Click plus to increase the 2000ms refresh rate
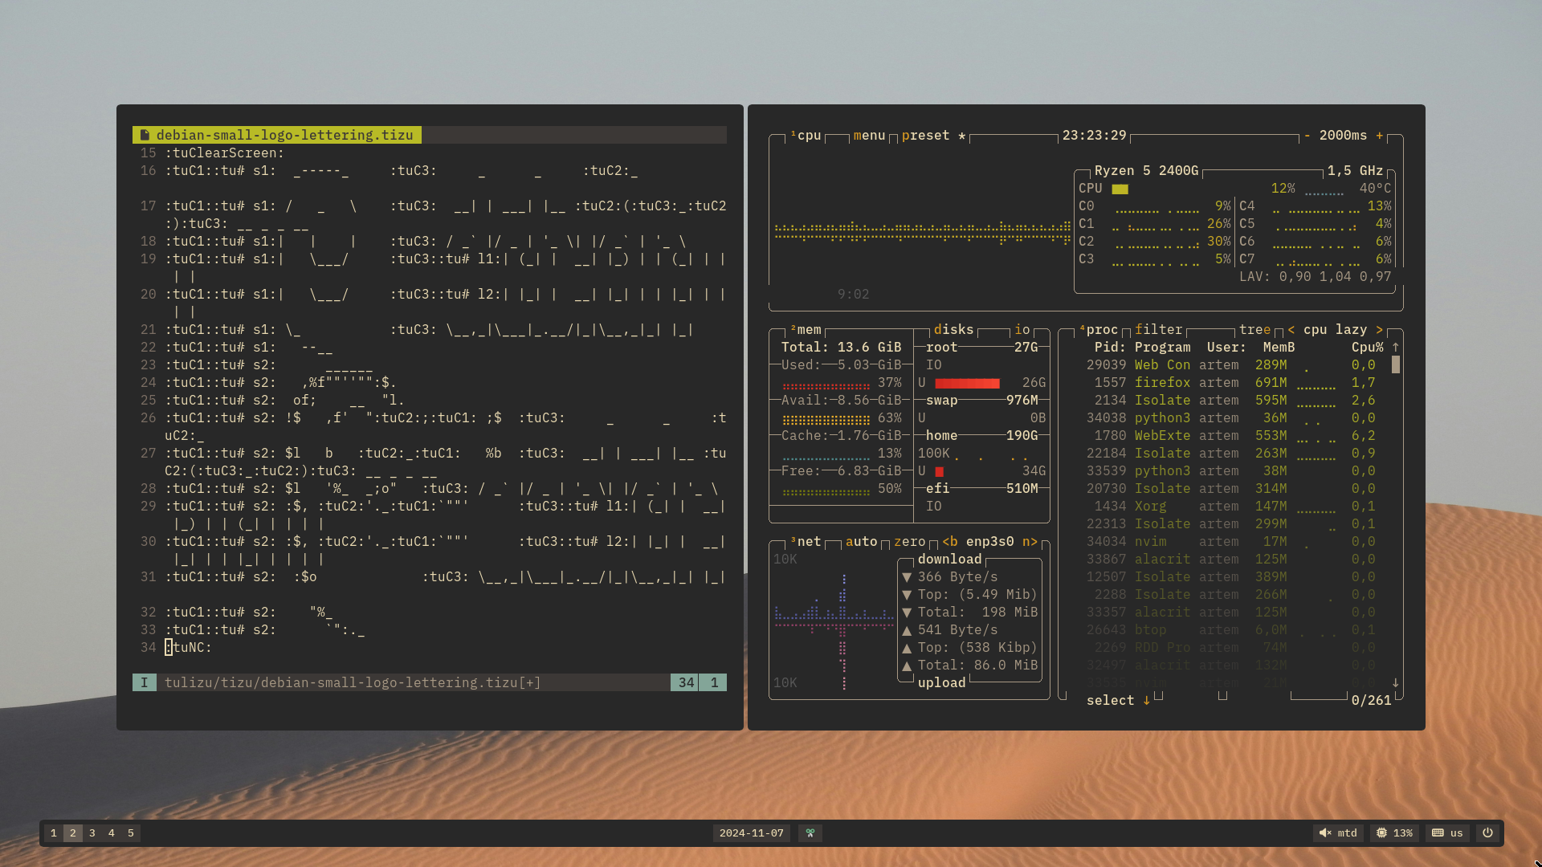Image resolution: width=1542 pixels, height=867 pixels. 1381,136
